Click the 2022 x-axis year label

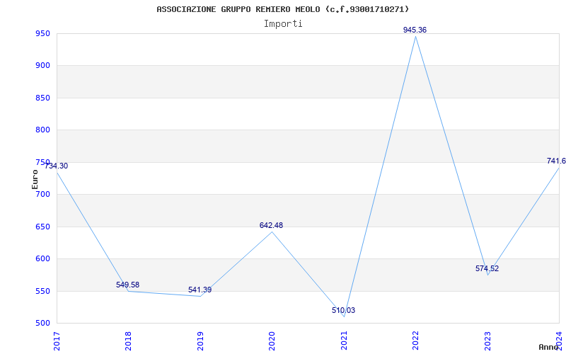point(416,341)
